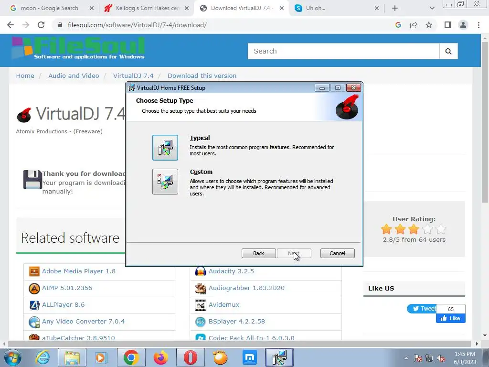Rate with the fifth star
The height and width of the screenshot is (367, 489).
pyautogui.click(x=441, y=229)
